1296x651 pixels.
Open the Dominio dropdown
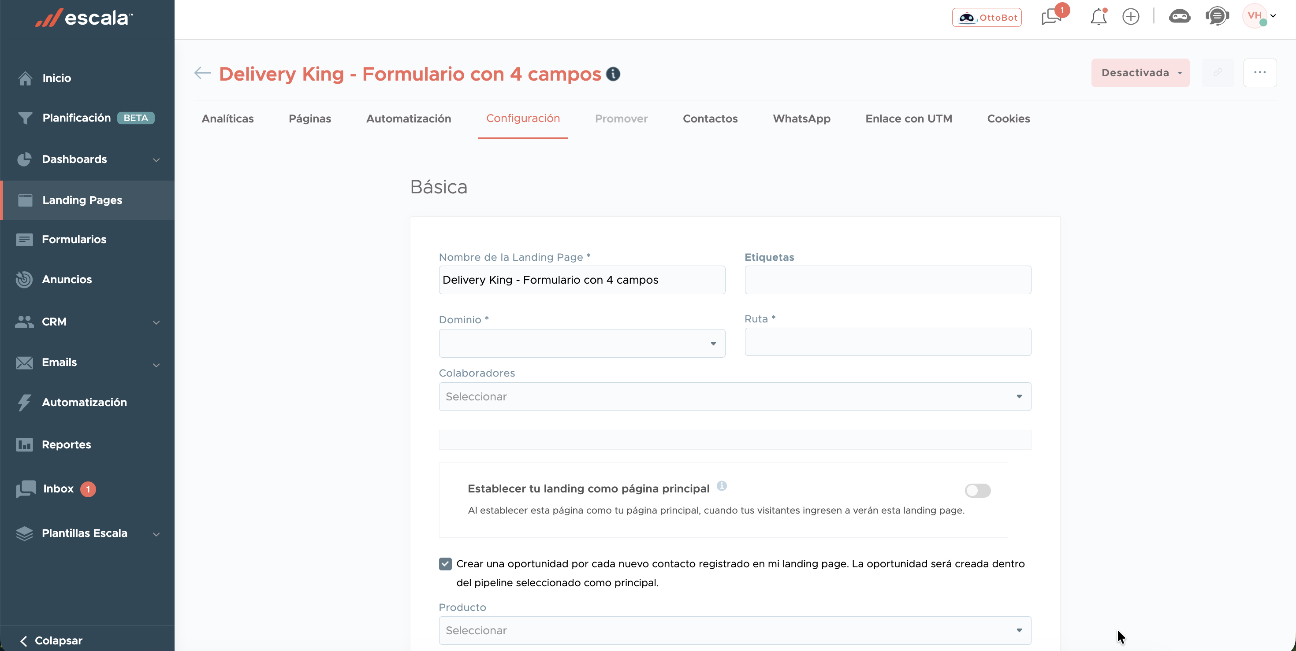(581, 344)
